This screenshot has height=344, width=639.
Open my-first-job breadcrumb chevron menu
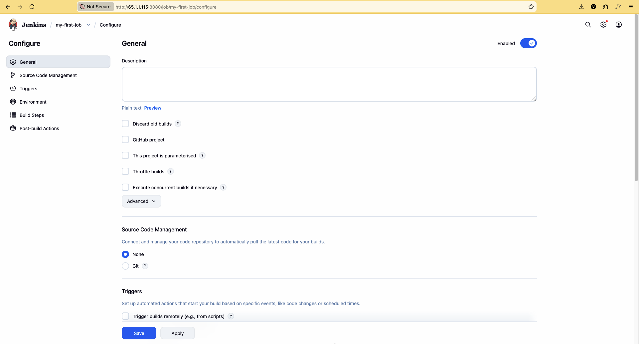(x=88, y=25)
